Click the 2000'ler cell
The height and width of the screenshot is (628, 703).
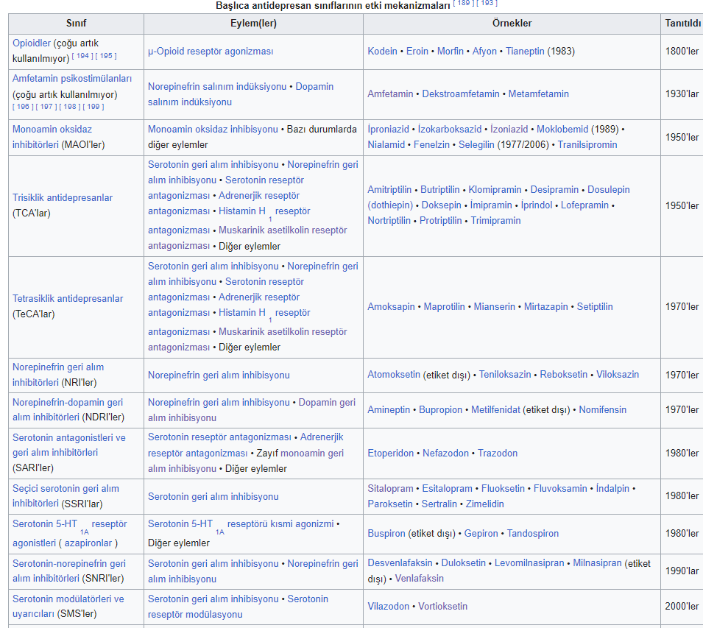click(682, 607)
